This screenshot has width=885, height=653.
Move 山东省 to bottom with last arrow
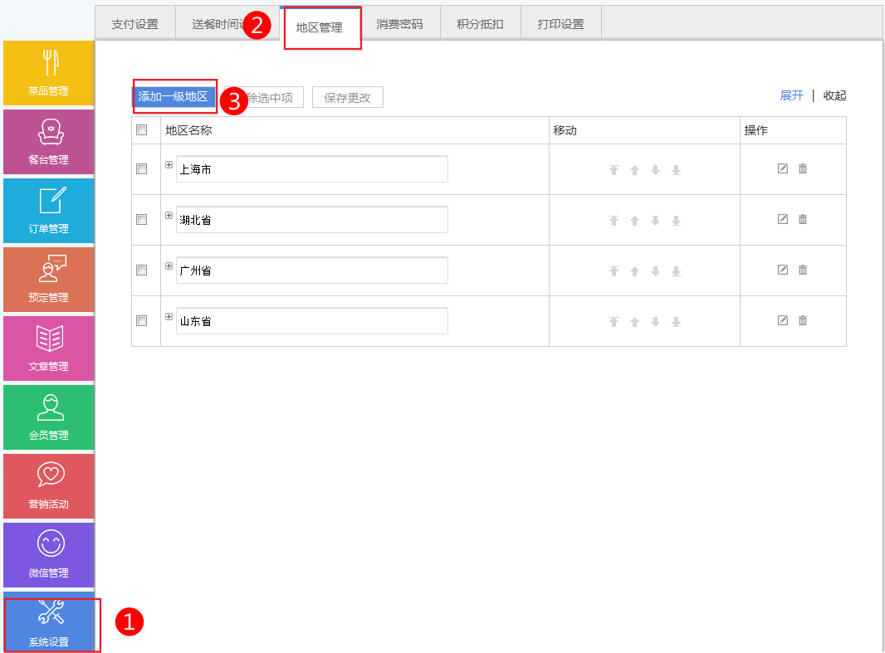(676, 322)
